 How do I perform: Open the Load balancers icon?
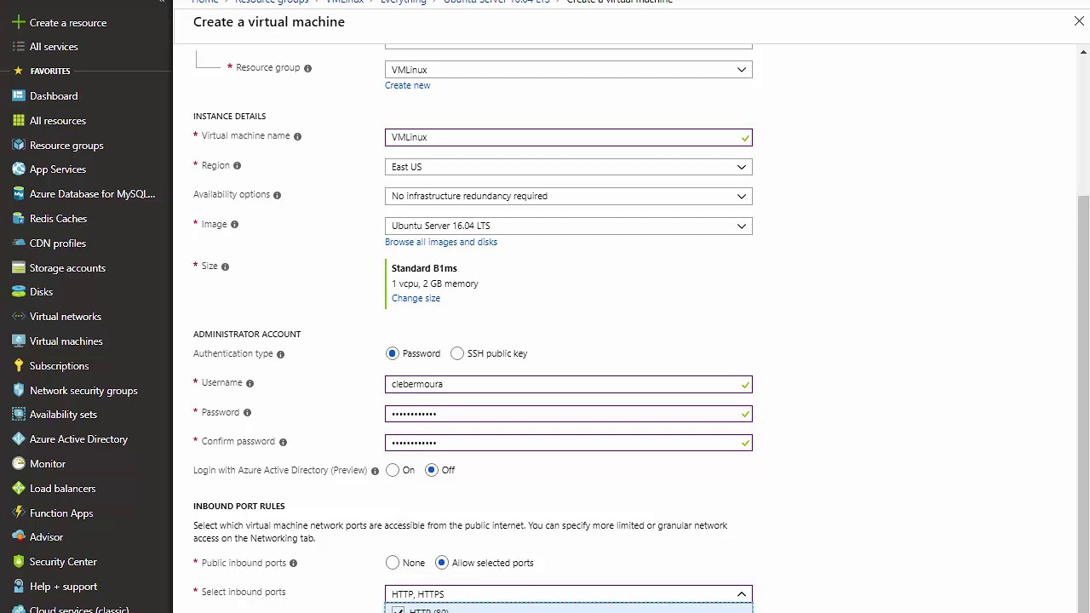(19, 489)
